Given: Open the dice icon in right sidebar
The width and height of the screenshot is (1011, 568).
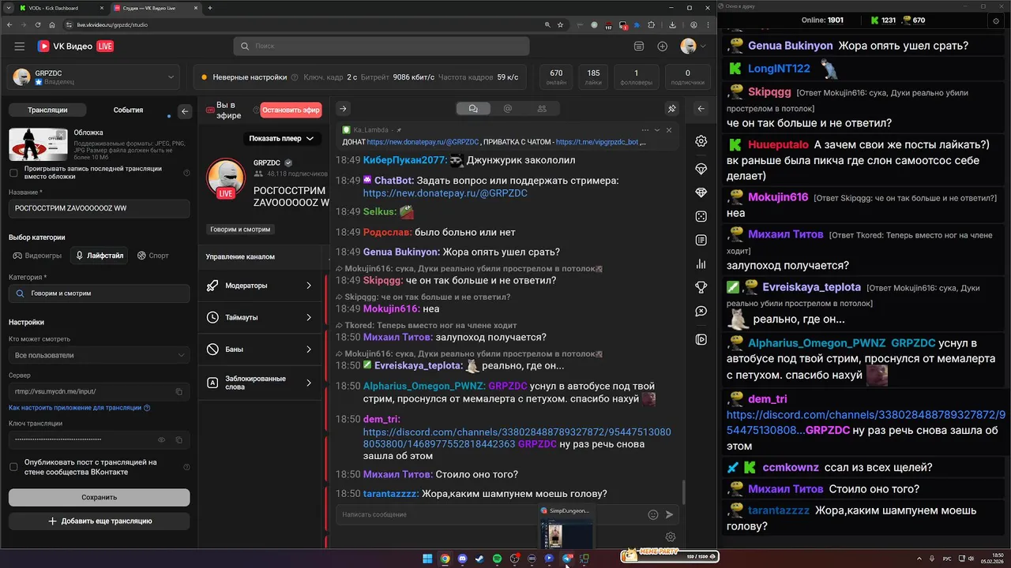Looking at the screenshot, I should pos(701,216).
